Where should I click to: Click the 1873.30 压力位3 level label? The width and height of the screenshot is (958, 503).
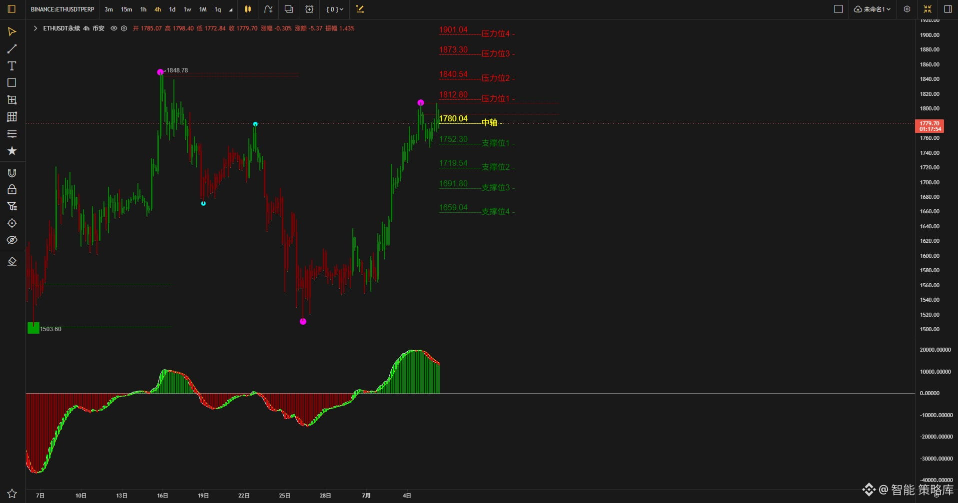(x=477, y=51)
